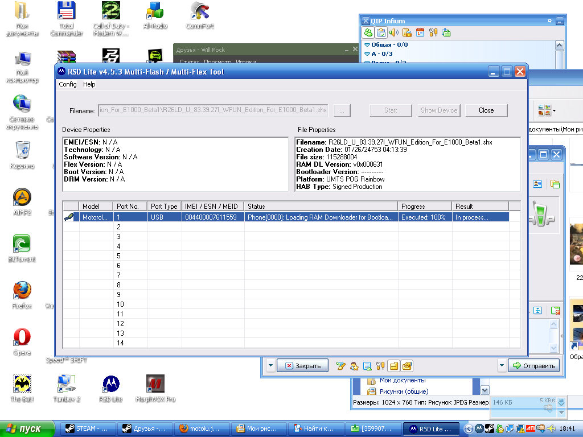
Task: Click the Result column header
Action: (x=480, y=206)
